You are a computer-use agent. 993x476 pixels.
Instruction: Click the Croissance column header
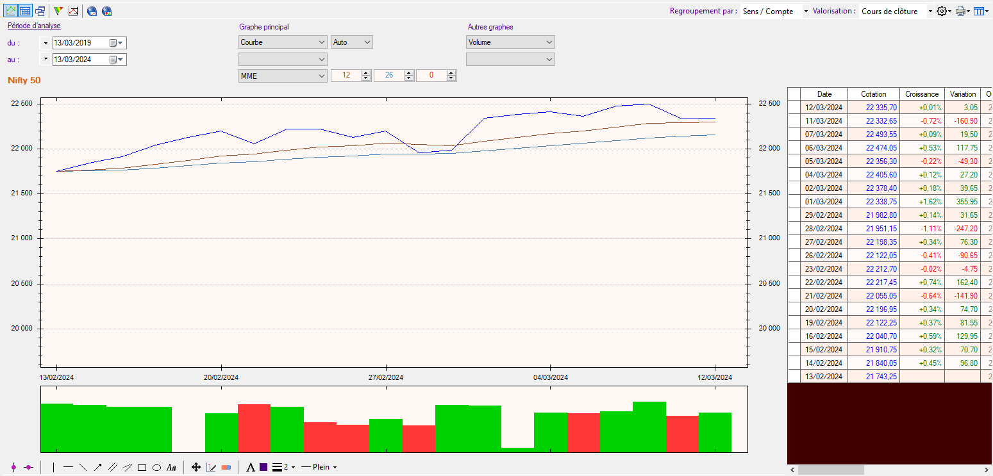click(922, 94)
